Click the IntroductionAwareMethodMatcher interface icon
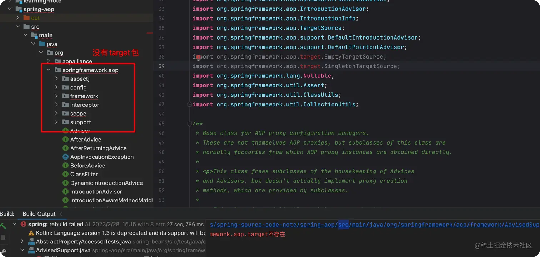Screen dimensions: 540x257 point(65,200)
